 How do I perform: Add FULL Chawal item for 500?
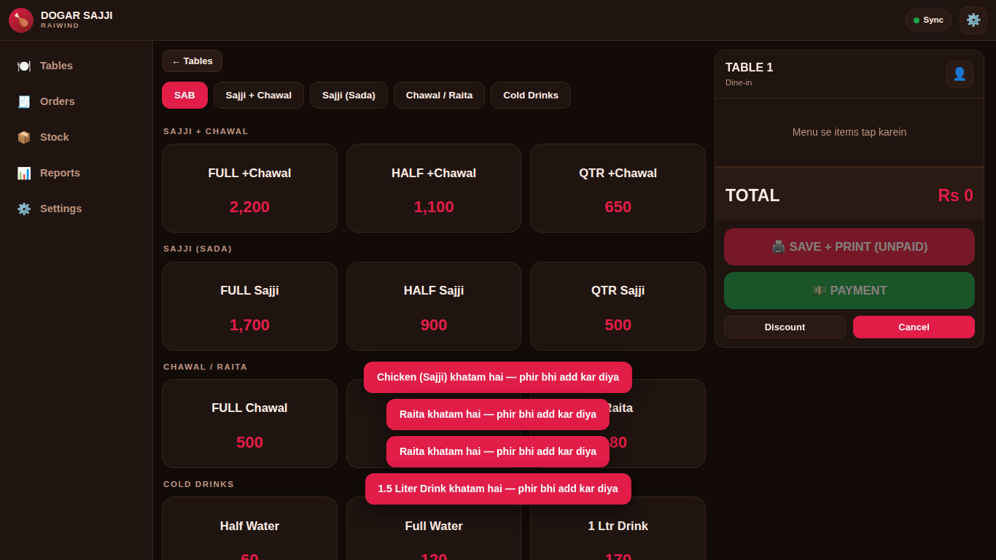[x=249, y=424]
